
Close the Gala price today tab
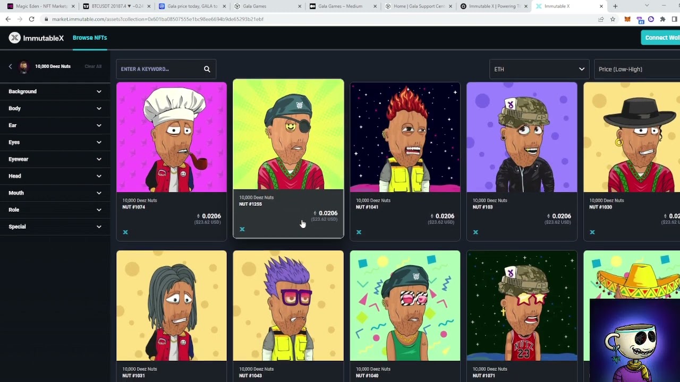[224, 6]
